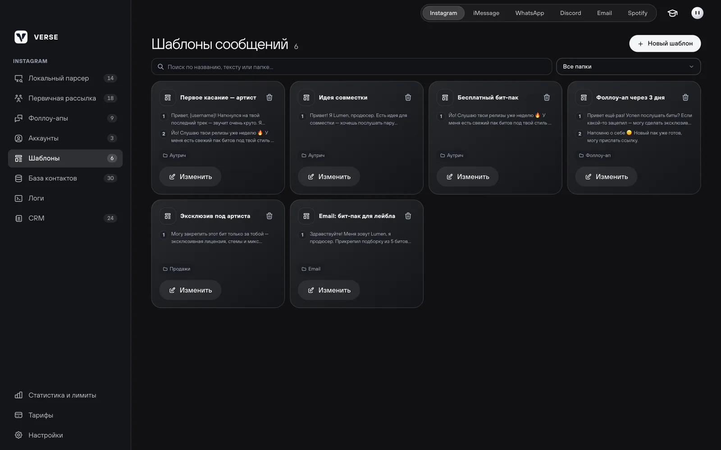Edit the "Эксклюзив под артиста" template
The image size is (721, 450).
190,290
